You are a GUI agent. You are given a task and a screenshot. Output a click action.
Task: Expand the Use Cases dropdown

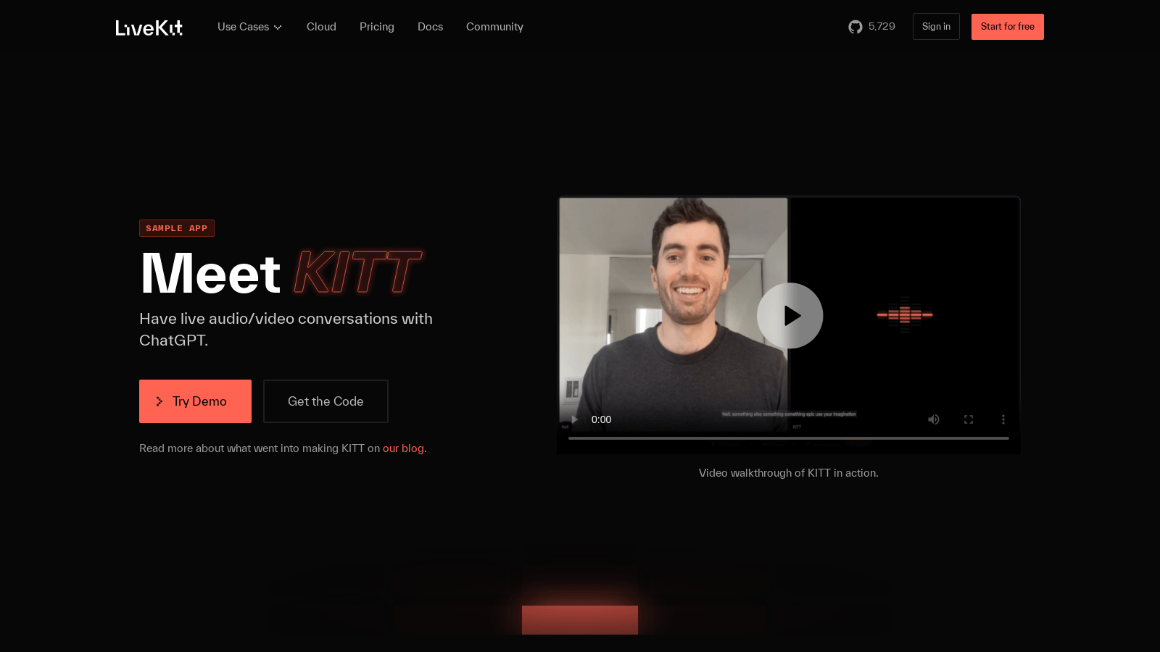click(x=249, y=27)
